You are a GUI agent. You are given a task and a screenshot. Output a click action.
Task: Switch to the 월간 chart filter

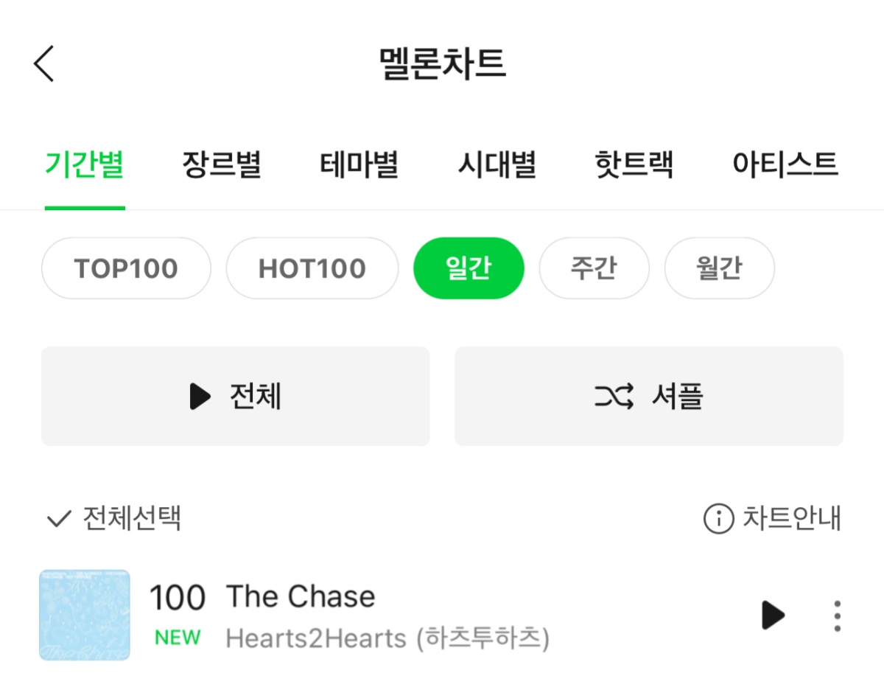[x=719, y=268]
